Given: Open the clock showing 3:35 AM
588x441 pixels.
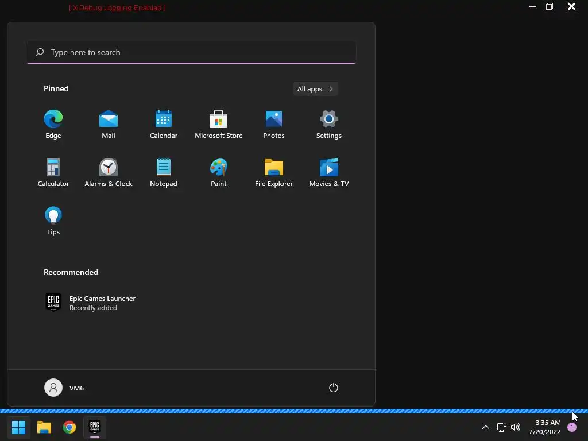Looking at the screenshot, I should click(545, 427).
